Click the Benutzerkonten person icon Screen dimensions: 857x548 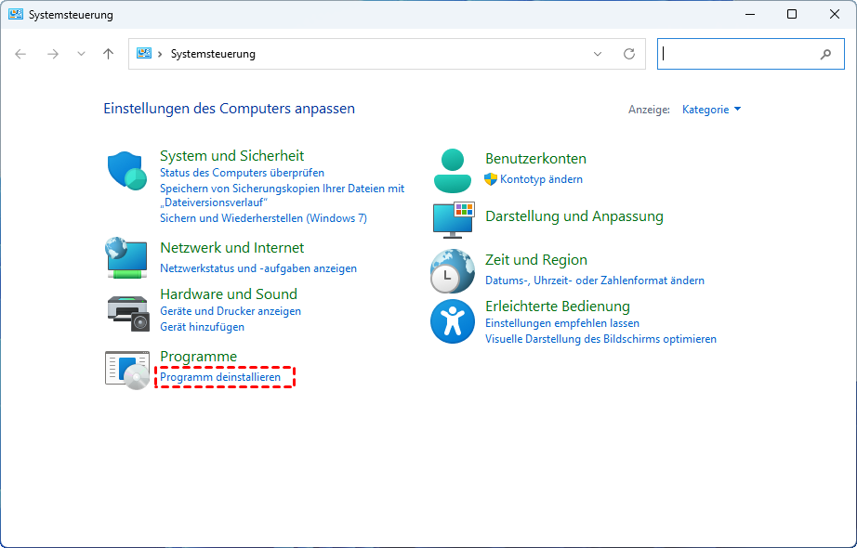pyautogui.click(x=453, y=170)
